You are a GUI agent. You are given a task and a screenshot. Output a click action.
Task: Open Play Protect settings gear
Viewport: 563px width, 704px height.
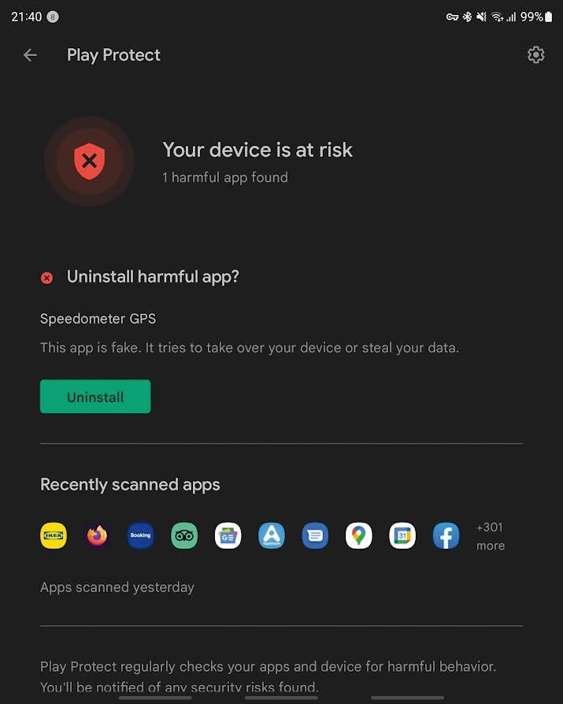pyautogui.click(x=535, y=54)
